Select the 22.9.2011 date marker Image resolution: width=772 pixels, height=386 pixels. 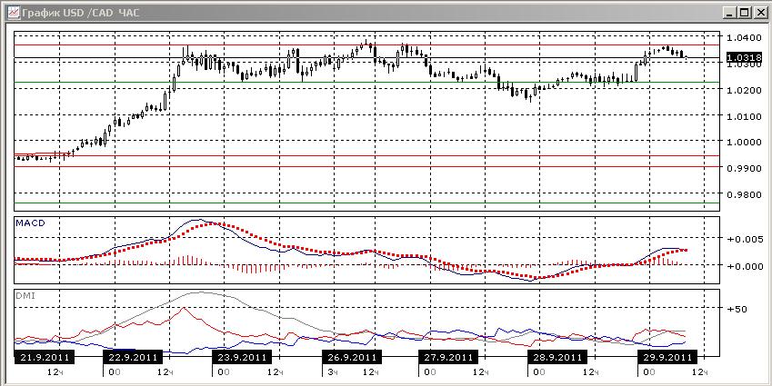(x=133, y=357)
